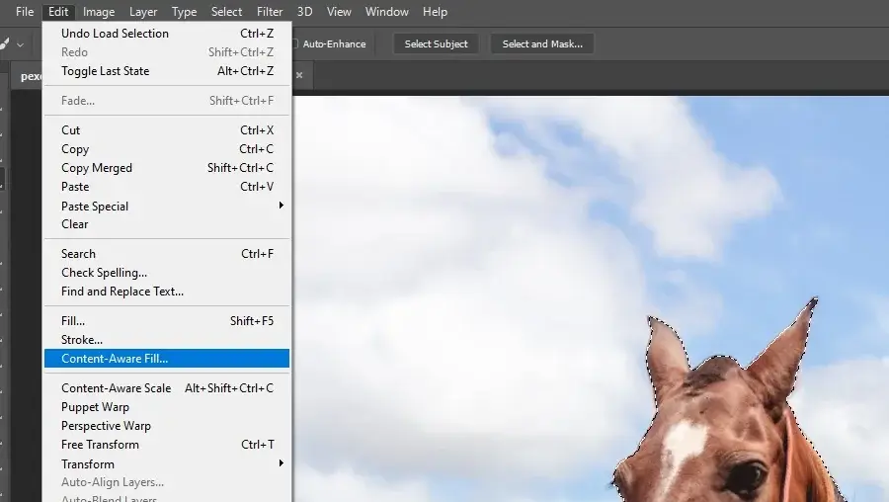Image resolution: width=889 pixels, height=502 pixels.
Task: Choose Content-Aware Fill
Action: point(167,358)
